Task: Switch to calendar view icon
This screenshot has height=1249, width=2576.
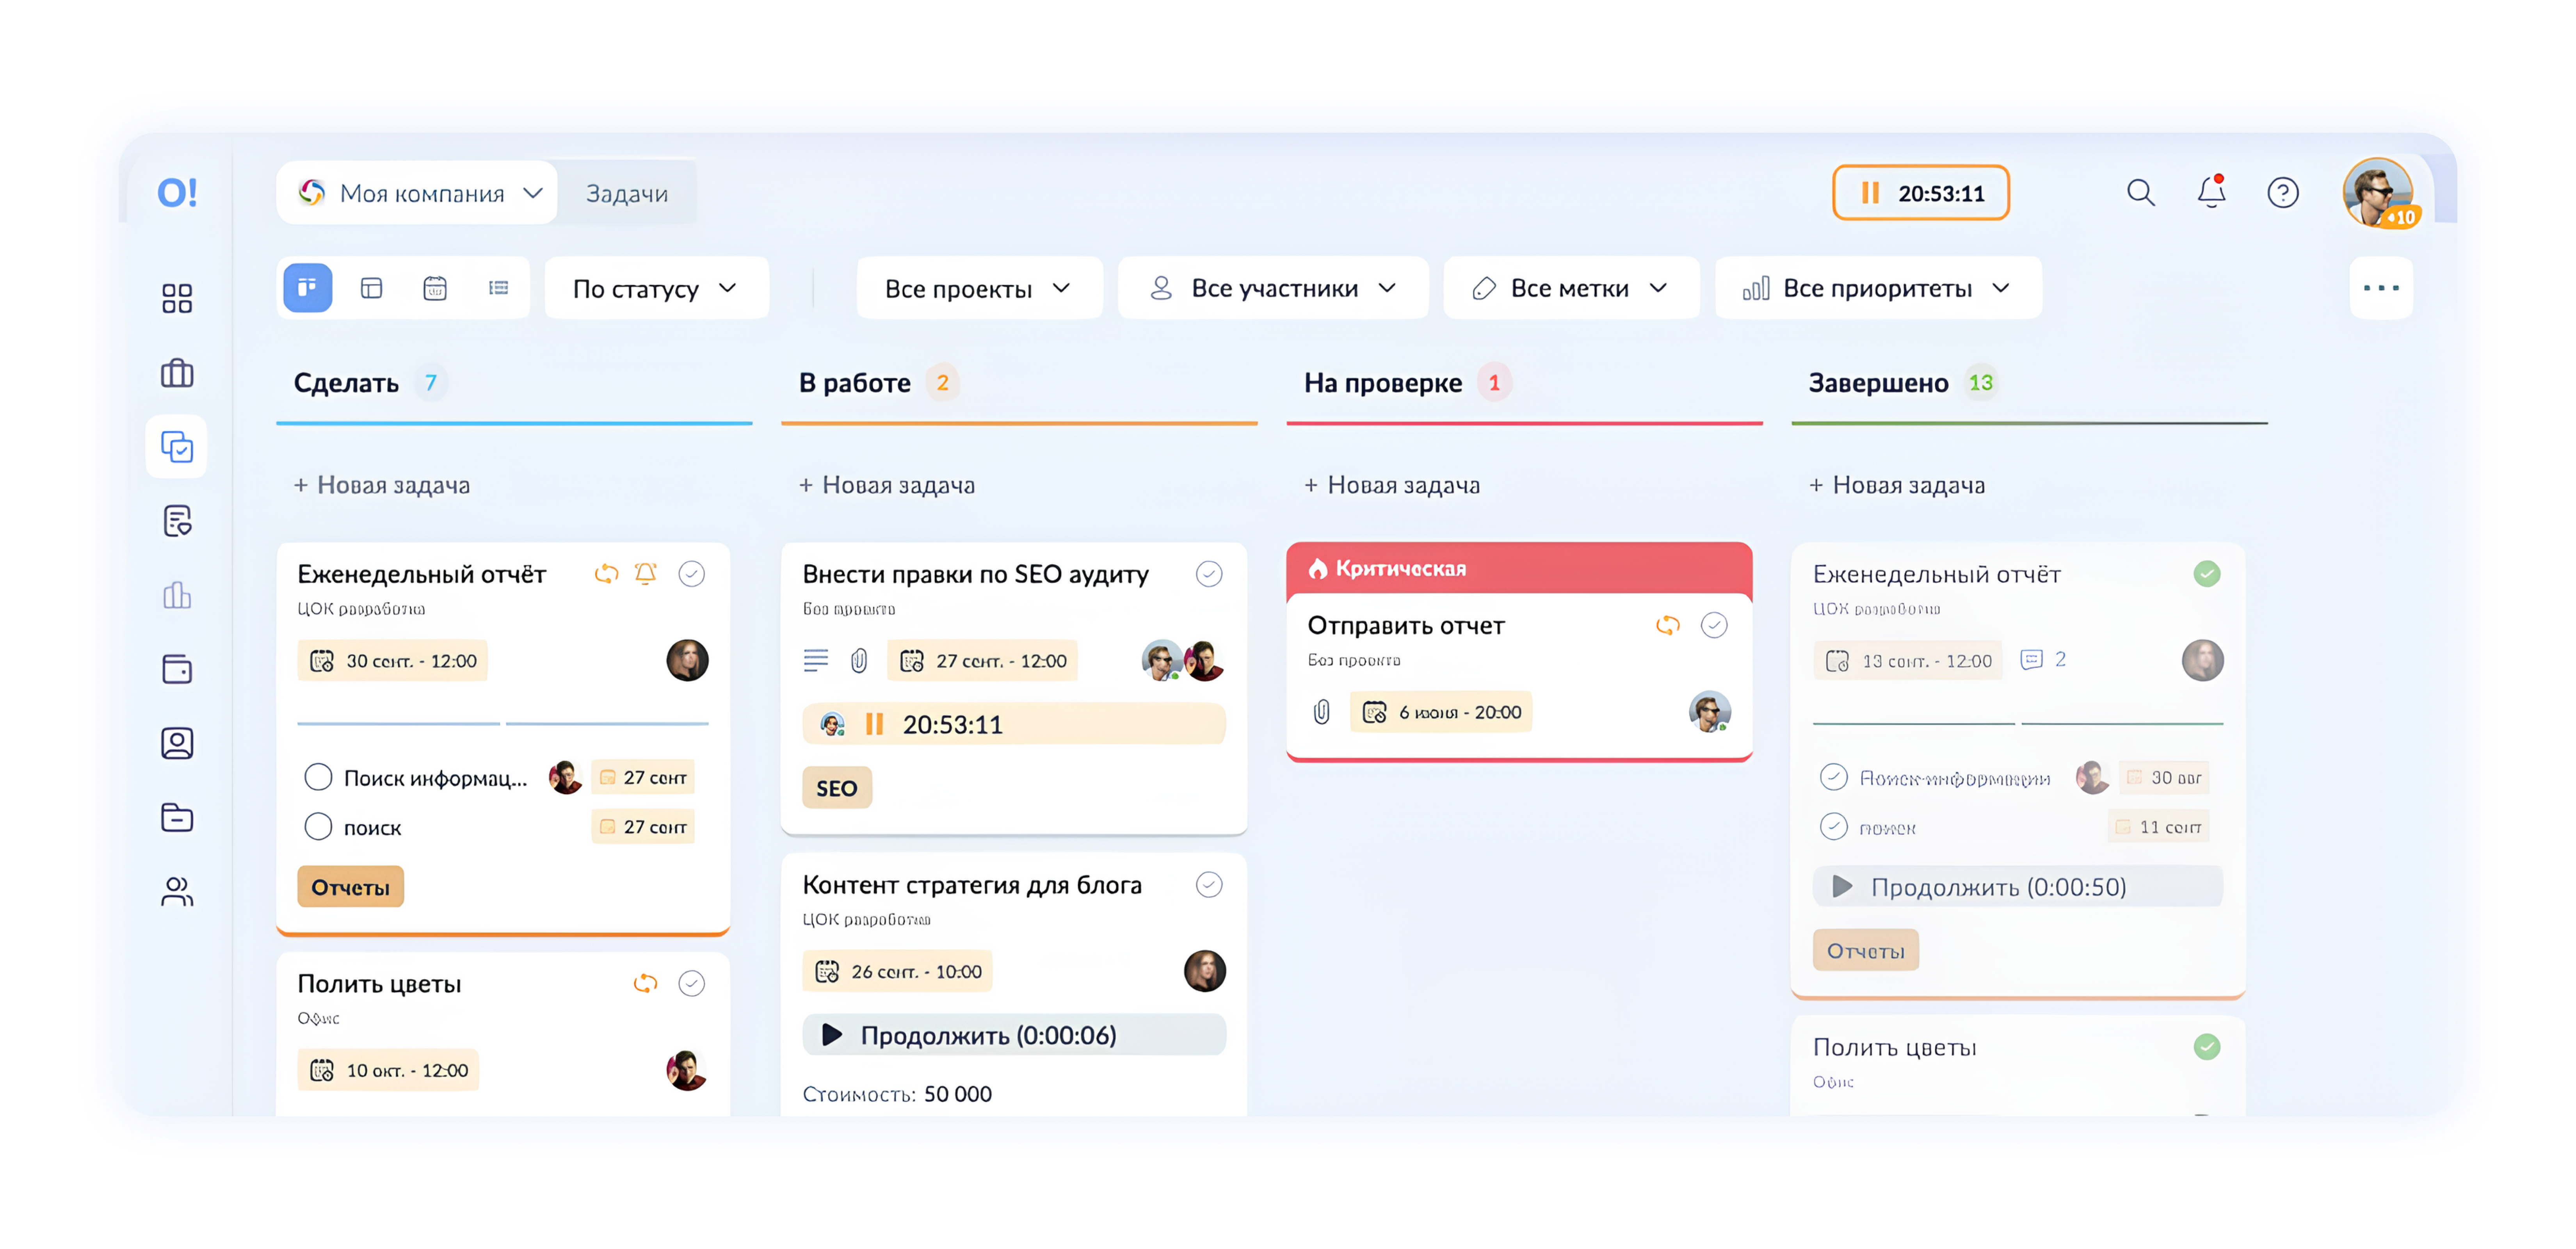Action: coord(435,288)
